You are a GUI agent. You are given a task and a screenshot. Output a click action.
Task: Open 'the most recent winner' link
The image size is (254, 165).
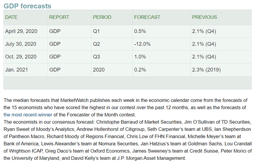coord(28,115)
